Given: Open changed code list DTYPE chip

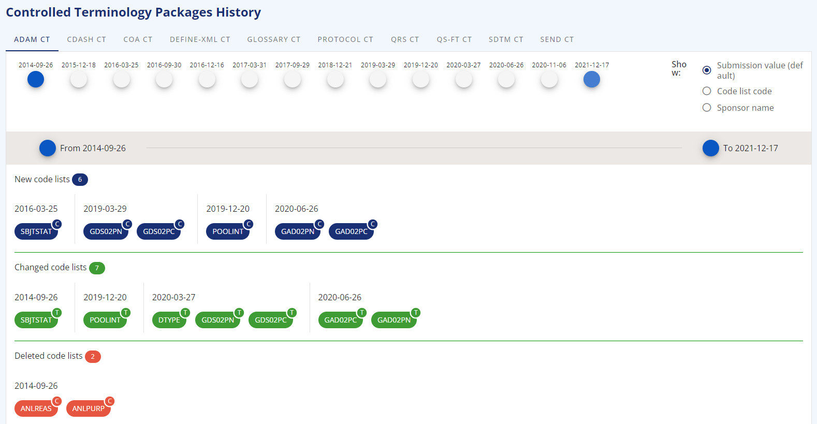Looking at the screenshot, I should tap(169, 320).
